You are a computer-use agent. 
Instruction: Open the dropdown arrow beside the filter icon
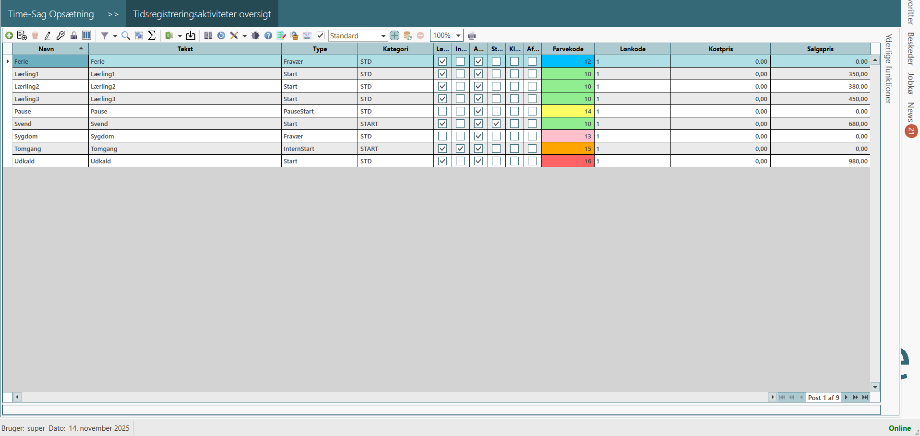coord(115,36)
